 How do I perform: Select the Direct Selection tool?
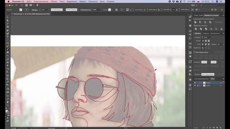tap(8, 20)
